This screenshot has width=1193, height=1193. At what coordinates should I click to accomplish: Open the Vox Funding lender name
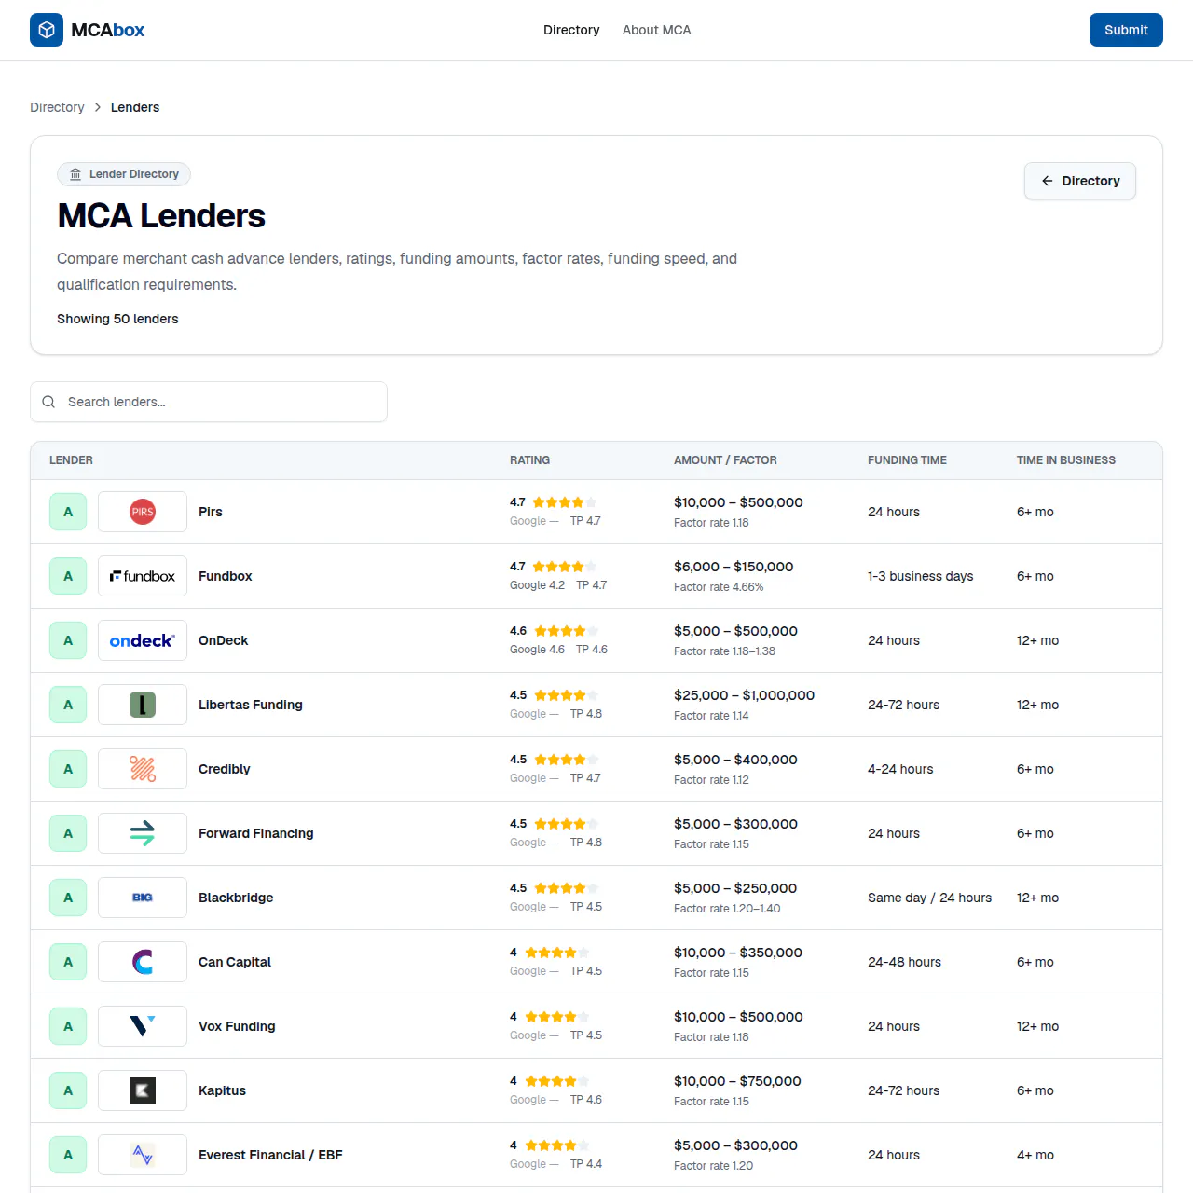pos(237,1026)
